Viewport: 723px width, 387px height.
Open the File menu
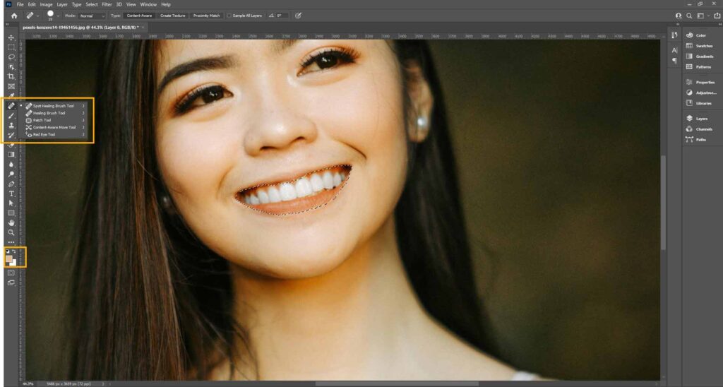click(x=20, y=4)
